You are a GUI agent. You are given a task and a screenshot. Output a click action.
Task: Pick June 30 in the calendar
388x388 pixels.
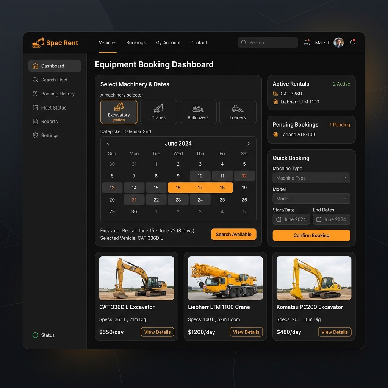(134, 211)
